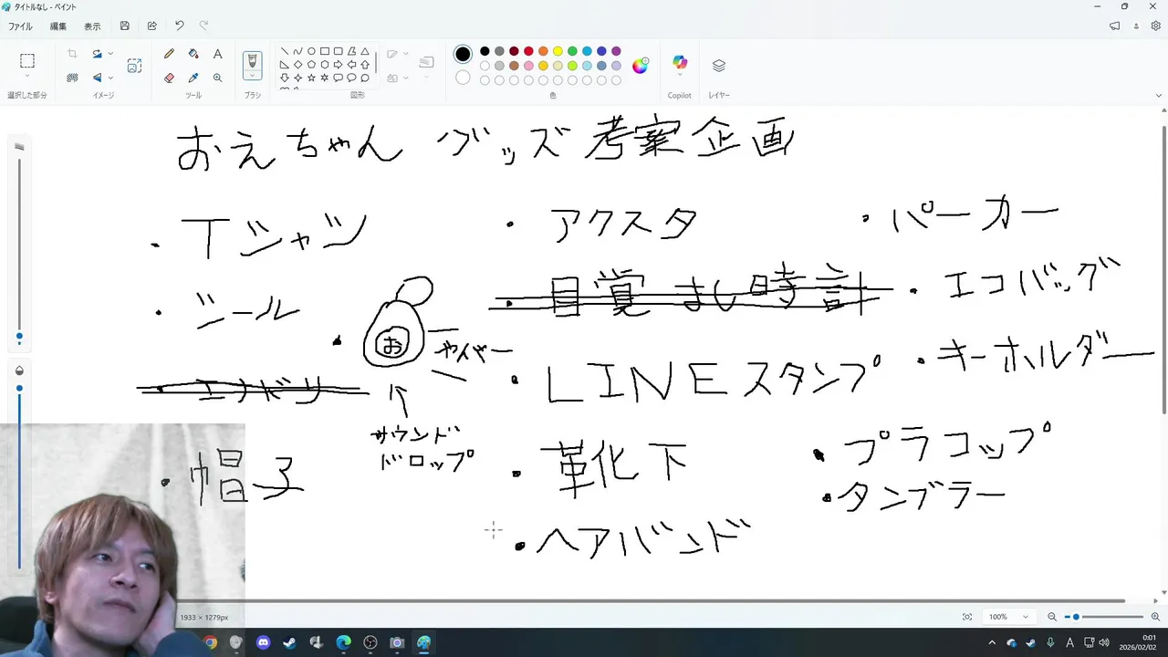The height and width of the screenshot is (657, 1168).
Task: Open Google Chrome from the taskbar
Action: pyautogui.click(x=210, y=642)
